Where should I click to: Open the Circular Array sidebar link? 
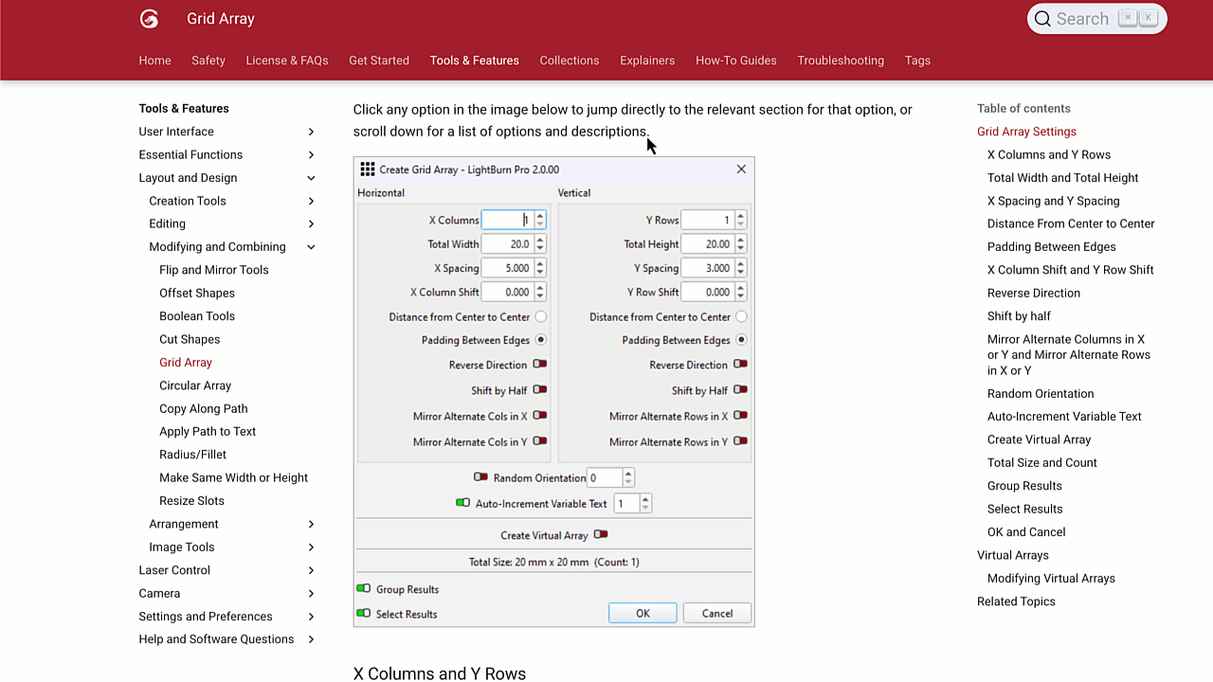195,386
